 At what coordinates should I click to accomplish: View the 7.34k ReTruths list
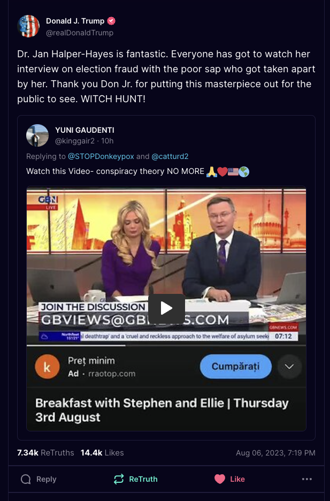pos(45,453)
